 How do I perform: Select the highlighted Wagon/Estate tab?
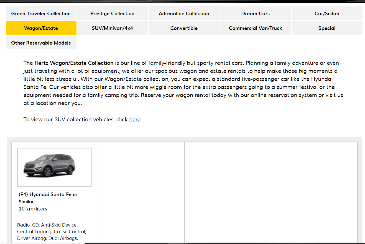tap(41, 28)
